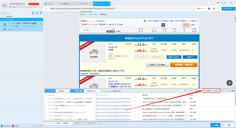Click the add new tab plus icon
Viewport: 236px width, 128px height.
tap(112, 4)
